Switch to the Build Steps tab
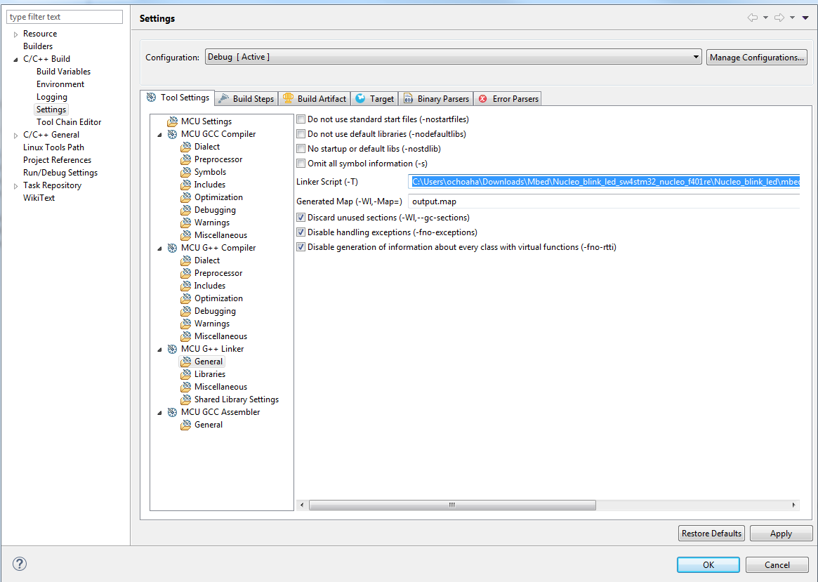 tap(246, 99)
